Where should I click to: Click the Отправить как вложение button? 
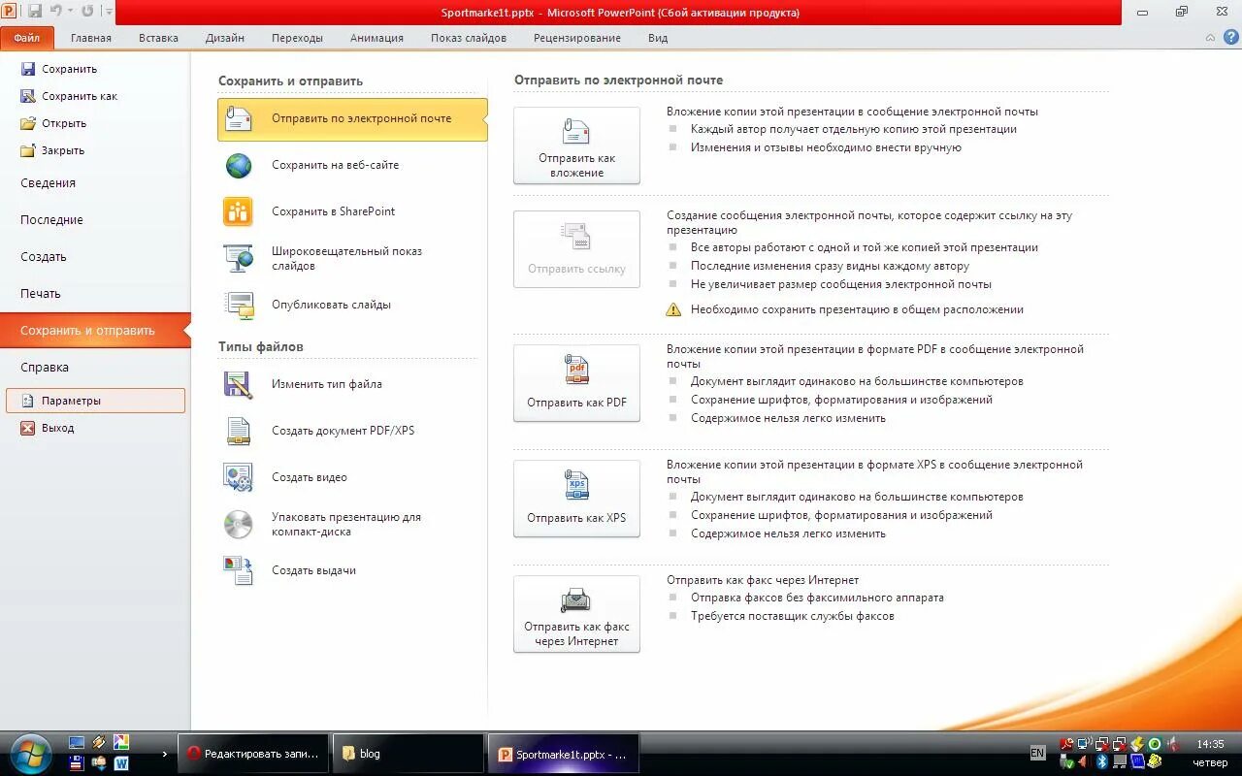[576, 145]
